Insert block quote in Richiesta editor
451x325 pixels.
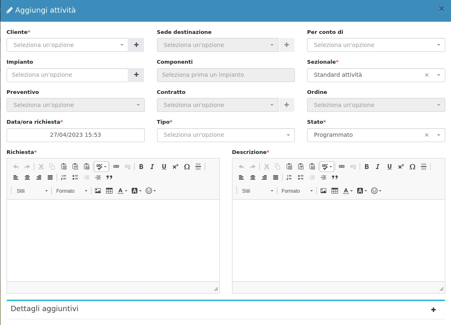(x=109, y=178)
